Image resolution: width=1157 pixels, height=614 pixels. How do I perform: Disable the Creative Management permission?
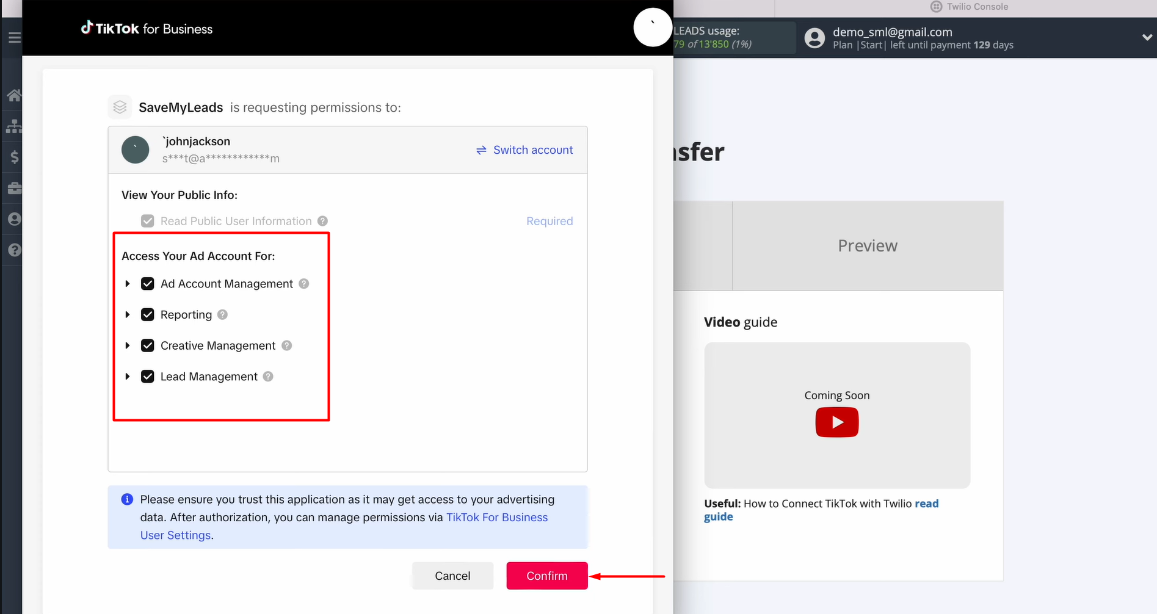pos(147,345)
